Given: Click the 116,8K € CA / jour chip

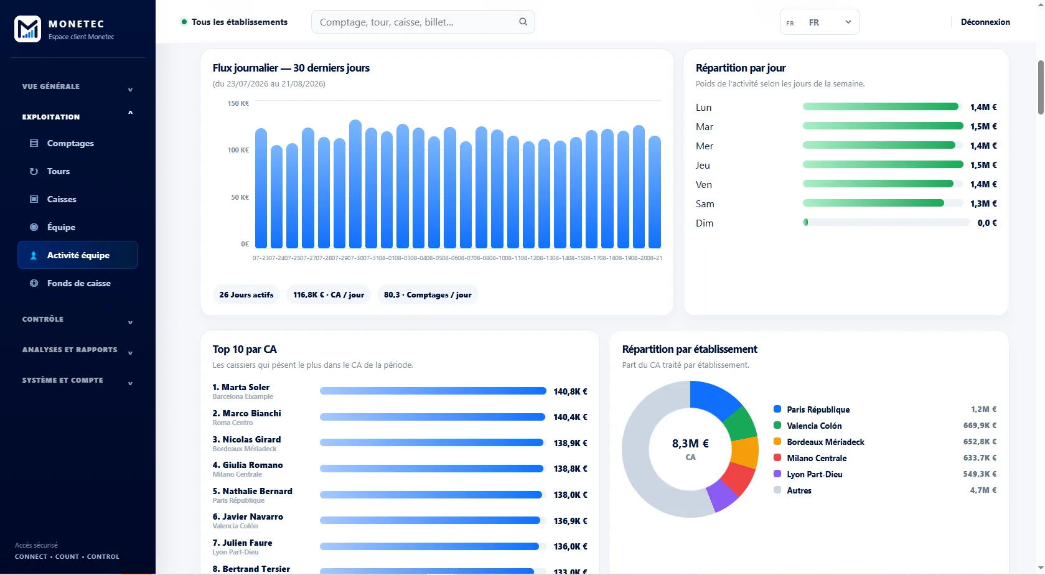Looking at the screenshot, I should pyautogui.click(x=329, y=295).
